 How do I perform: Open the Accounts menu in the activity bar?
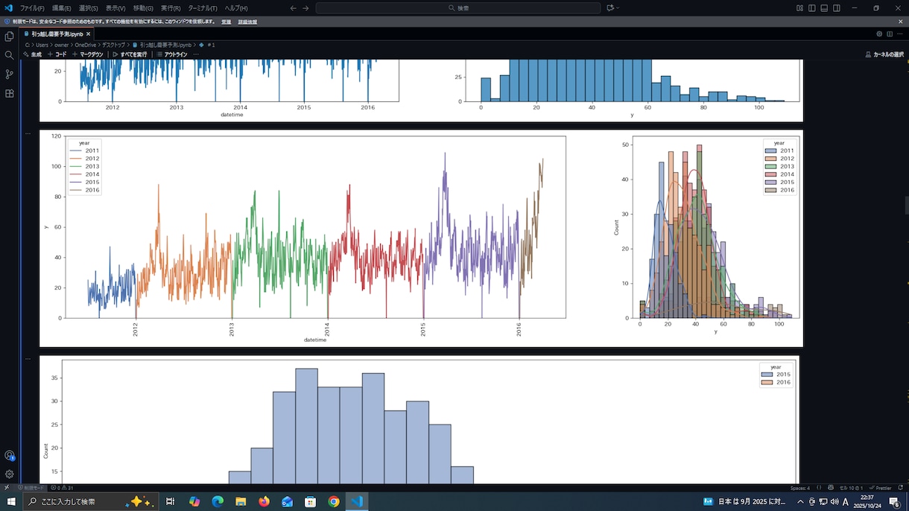point(9,455)
